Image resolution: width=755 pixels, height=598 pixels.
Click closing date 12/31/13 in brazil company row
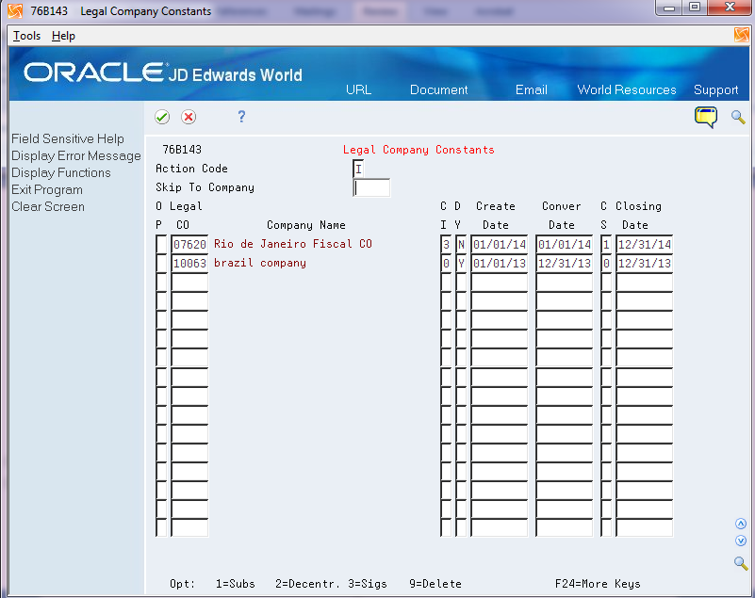click(x=645, y=263)
